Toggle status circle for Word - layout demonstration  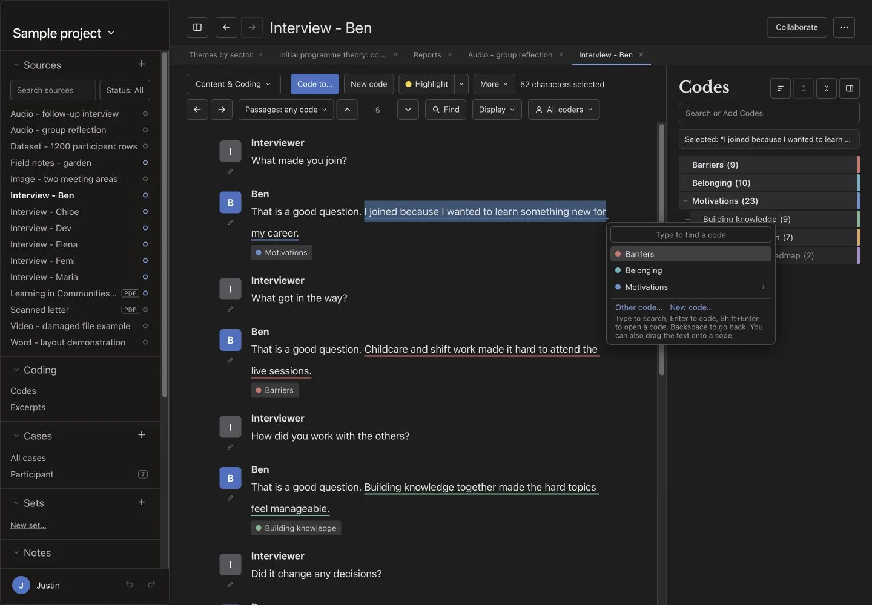coord(145,342)
